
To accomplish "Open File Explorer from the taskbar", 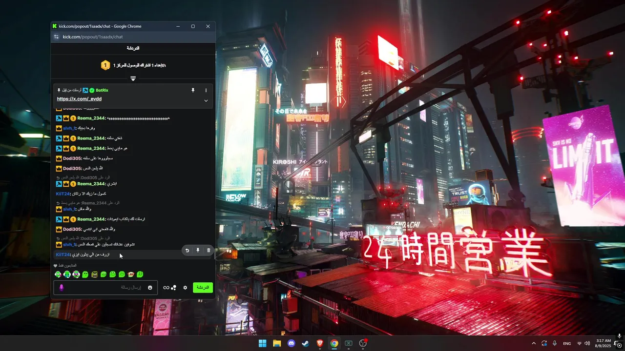I will (x=277, y=343).
